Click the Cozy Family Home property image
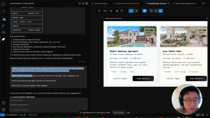The height and width of the screenshot is (118, 210). [x=184, y=37]
